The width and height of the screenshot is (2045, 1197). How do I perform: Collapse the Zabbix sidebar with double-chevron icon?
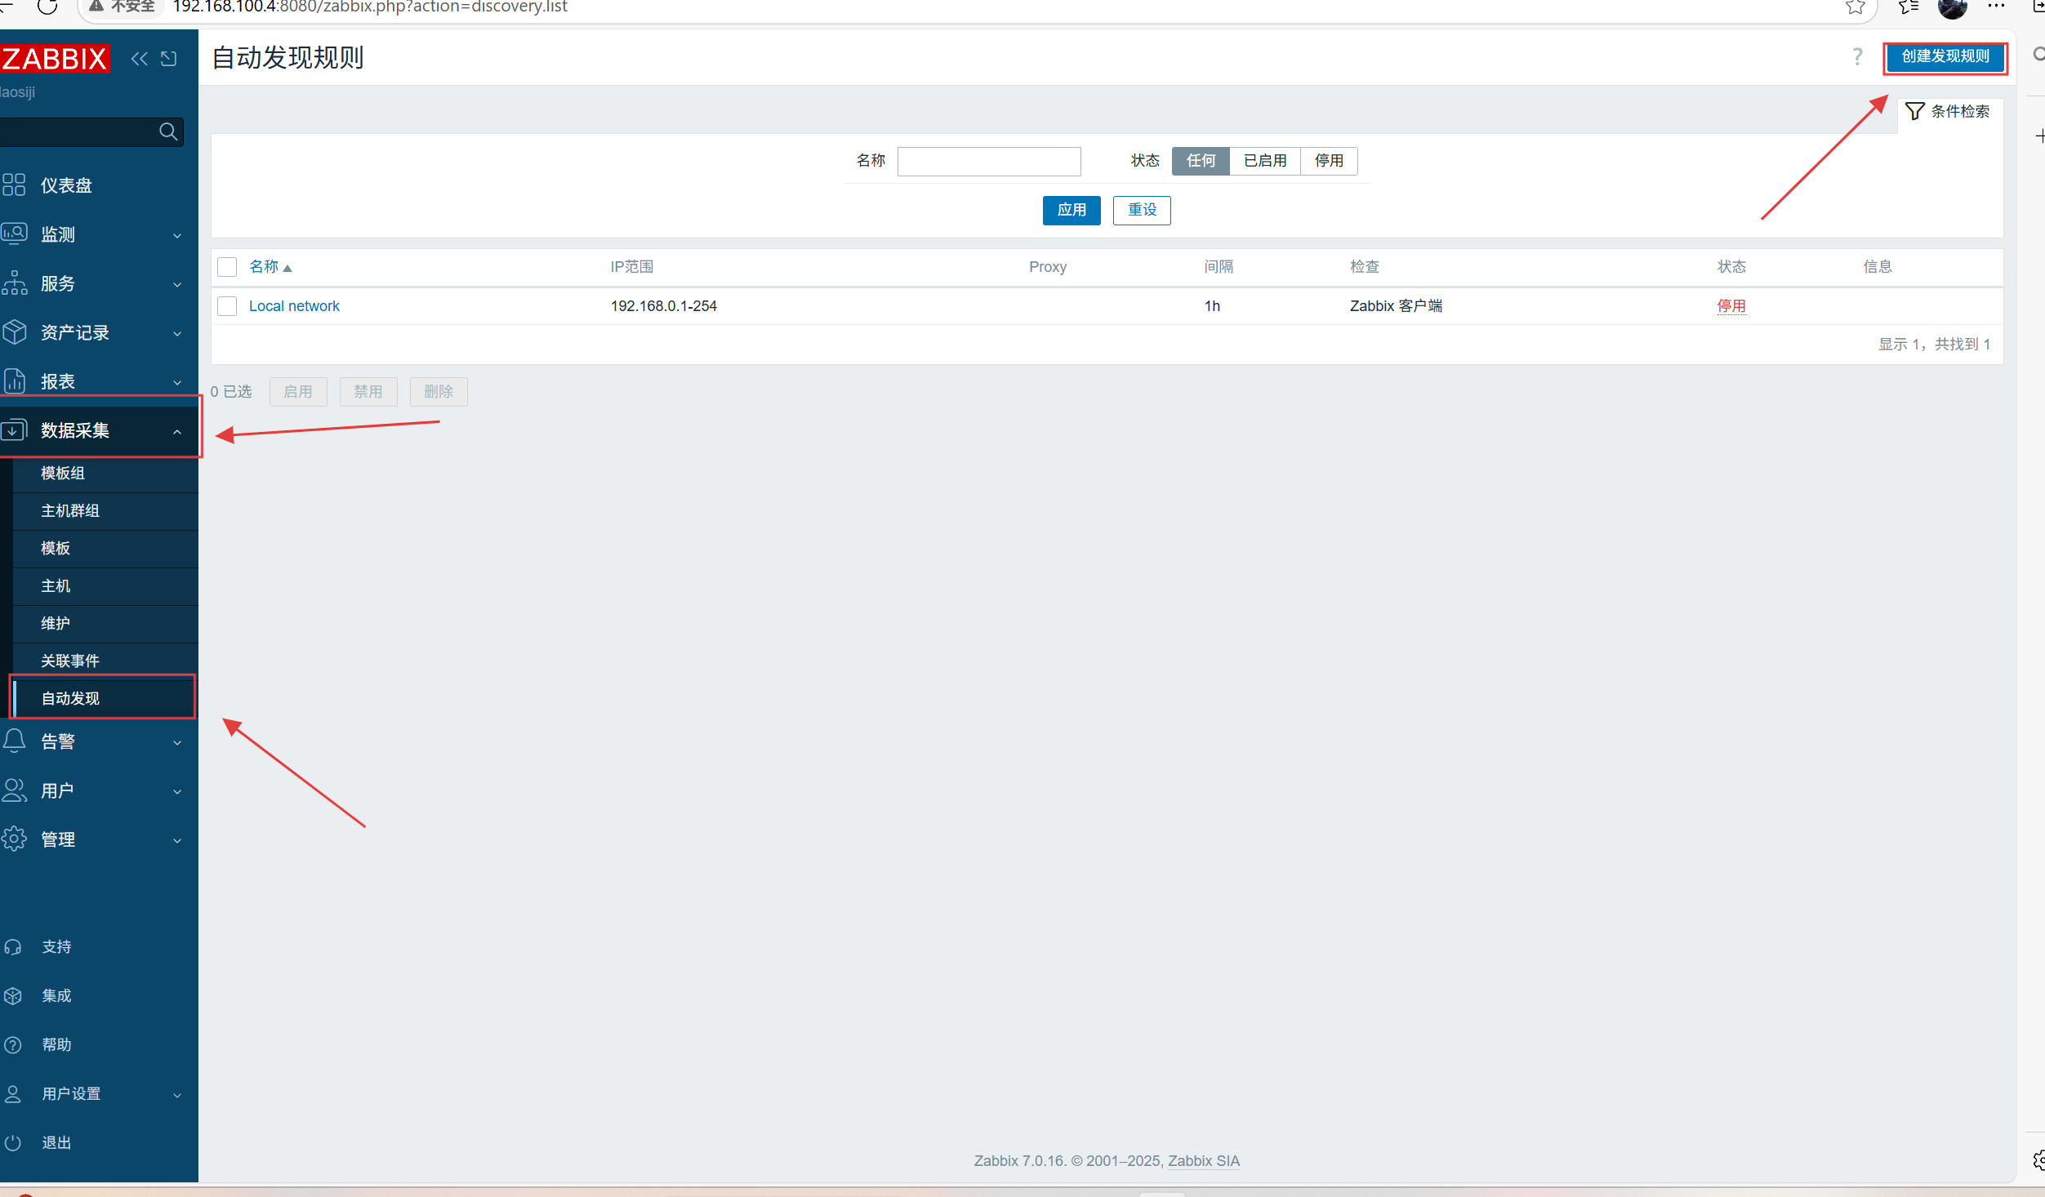(140, 59)
